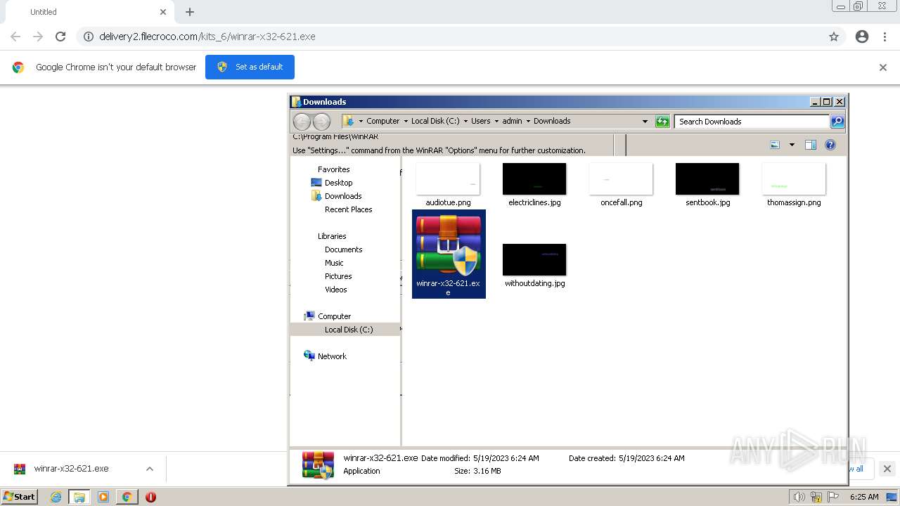Click the red stop-sign taskbar icon
This screenshot has width=900, height=506.
150,497
